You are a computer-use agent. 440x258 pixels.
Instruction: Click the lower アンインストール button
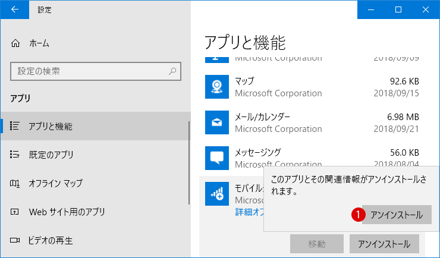[x=384, y=244]
